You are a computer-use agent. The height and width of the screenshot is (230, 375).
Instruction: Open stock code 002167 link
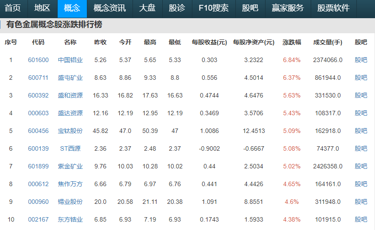pos(38,219)
